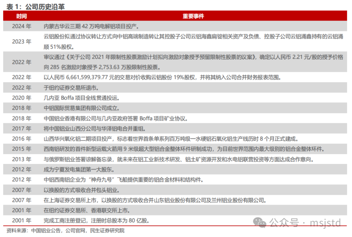The image size is (352, 237).
Task: Click the 重要事件 column header
Action: pos(193,16)
